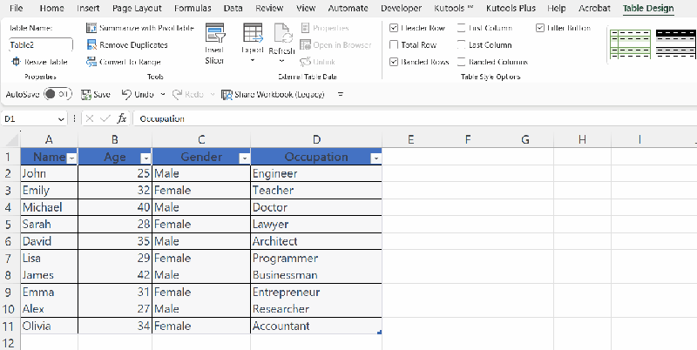The height and width of the screenshot is (350, 697).
Task: Switch to the Acrobat tab
Action: point(594,8)
